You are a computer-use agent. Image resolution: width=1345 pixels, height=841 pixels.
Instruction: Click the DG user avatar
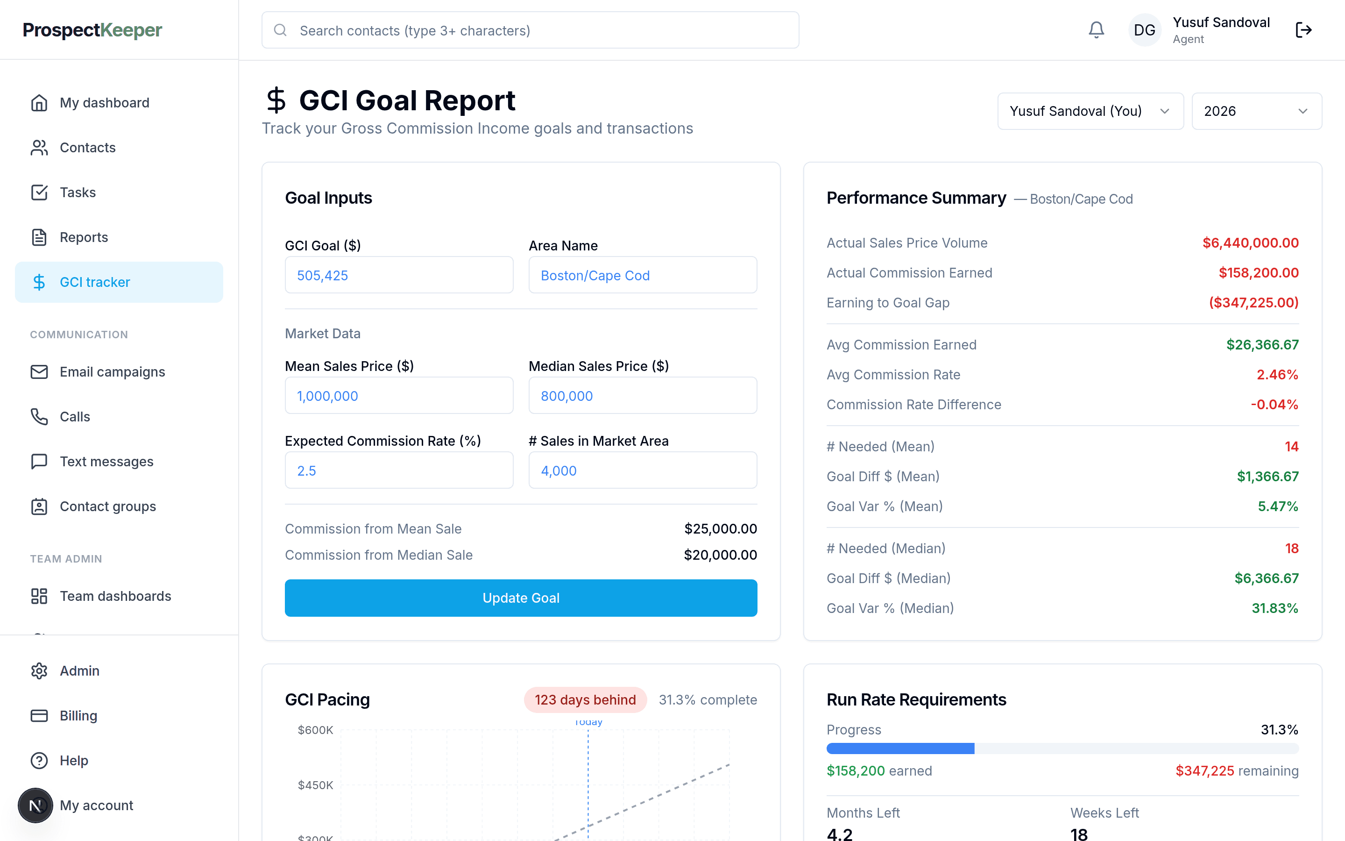1144,30
